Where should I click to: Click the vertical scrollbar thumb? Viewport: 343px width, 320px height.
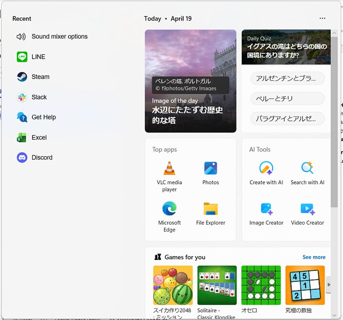[334, 122]
